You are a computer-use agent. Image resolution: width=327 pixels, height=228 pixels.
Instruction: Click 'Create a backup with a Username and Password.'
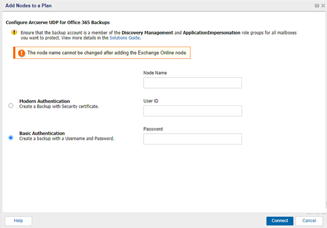coord(67,138)
